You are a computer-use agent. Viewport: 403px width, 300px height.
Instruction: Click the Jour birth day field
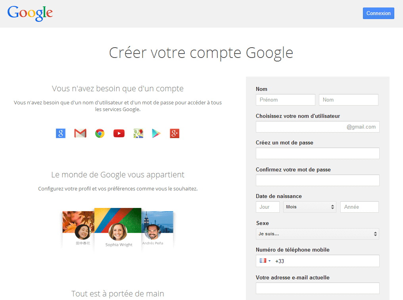tap(268, 207)
